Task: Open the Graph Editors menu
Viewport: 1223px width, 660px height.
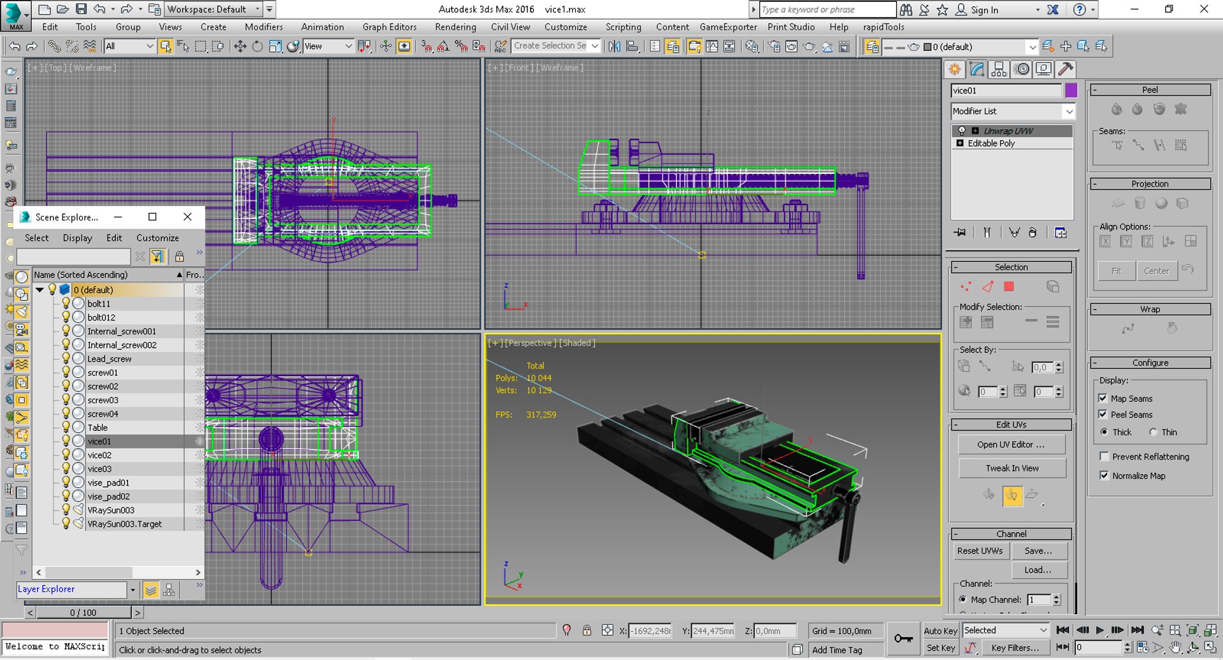Action: (x=389, y=27)
